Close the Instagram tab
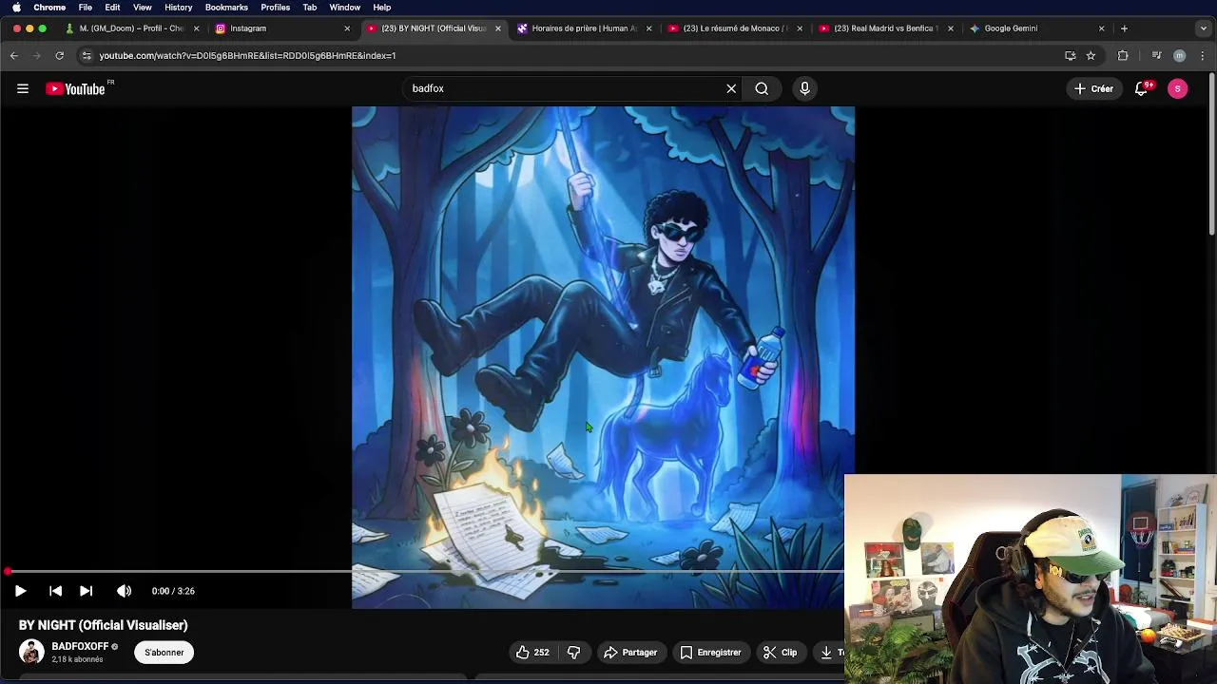1217x684 pixels. [x=347, y=28]
